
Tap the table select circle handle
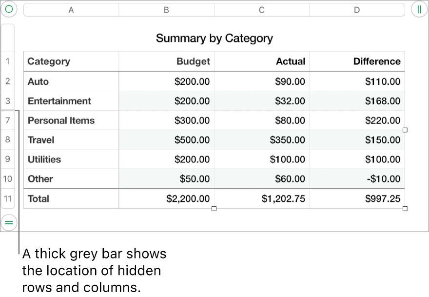pos(9,9)
